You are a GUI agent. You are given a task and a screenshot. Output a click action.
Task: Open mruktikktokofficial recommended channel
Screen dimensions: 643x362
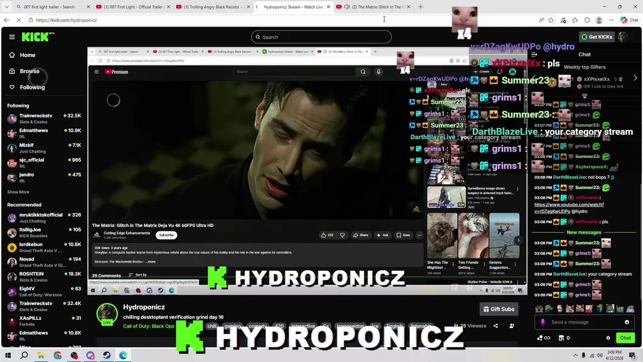coord(44,218)
